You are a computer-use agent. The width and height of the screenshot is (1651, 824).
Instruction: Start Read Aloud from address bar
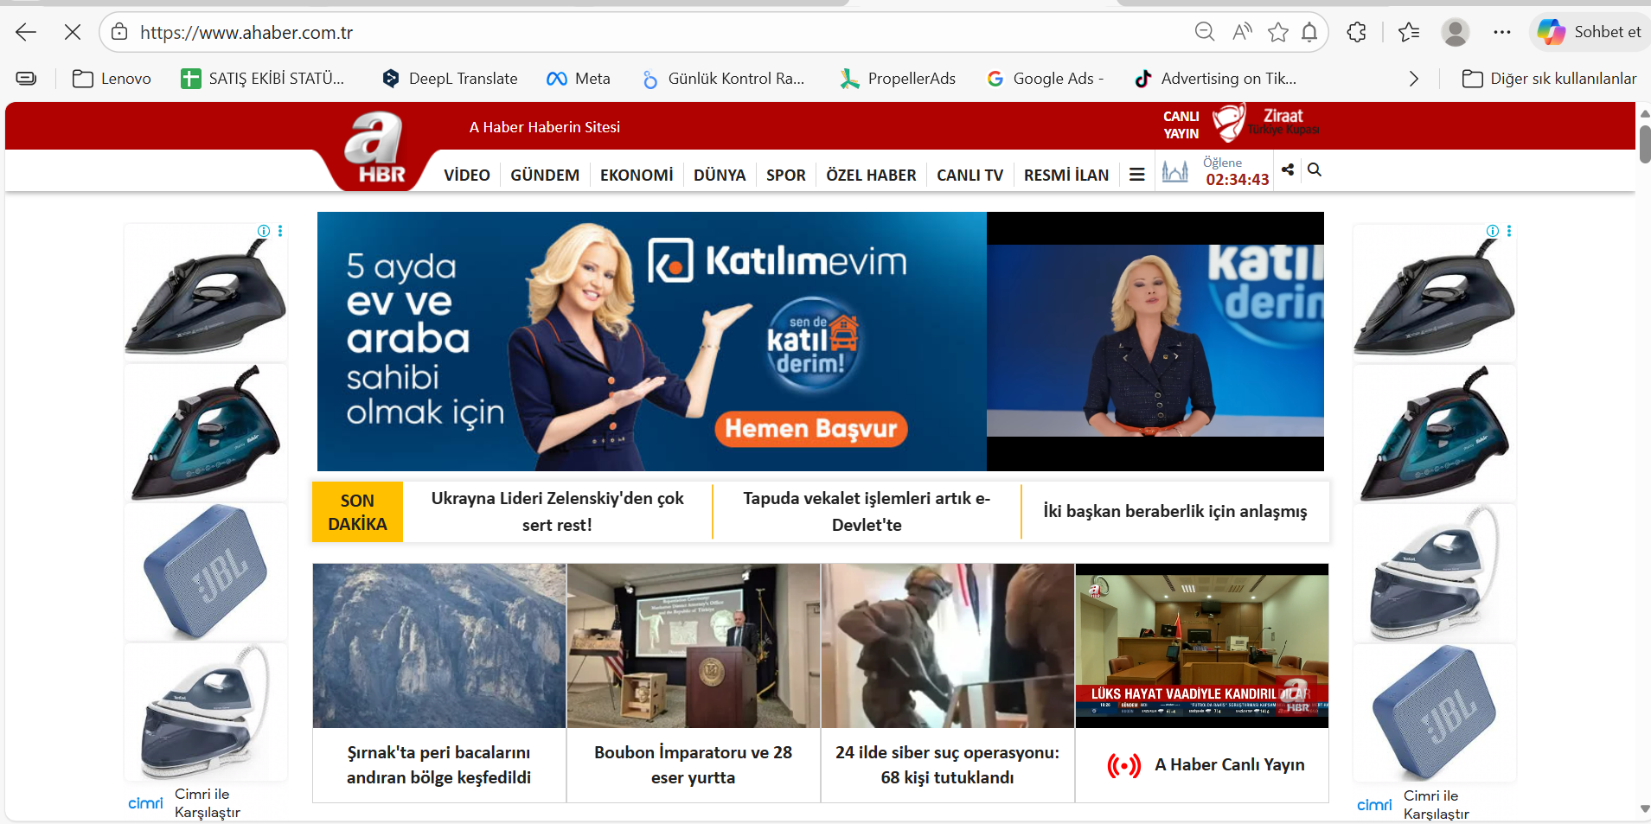tap(1242, 32)
